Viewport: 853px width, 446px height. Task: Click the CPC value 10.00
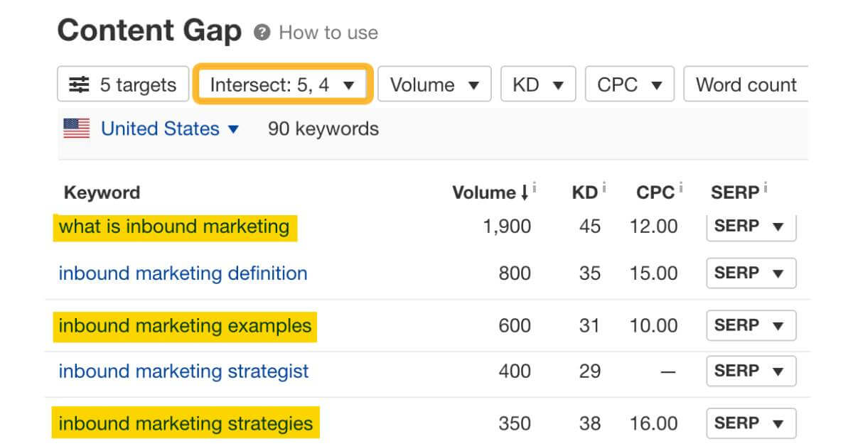653,326
